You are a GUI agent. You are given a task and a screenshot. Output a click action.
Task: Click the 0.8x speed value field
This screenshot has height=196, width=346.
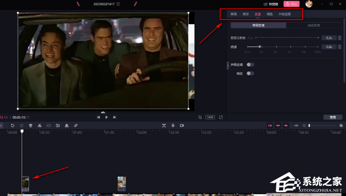(329, 47)
